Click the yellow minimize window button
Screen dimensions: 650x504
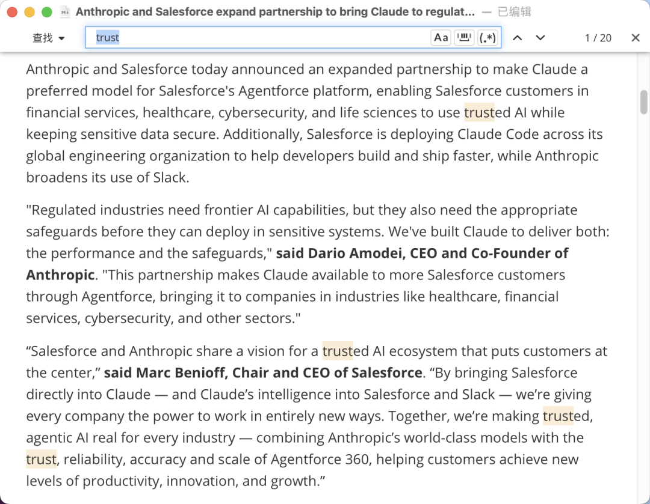29,12
